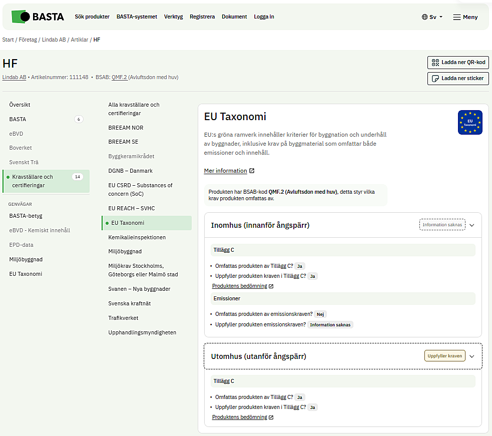Open Mer information link
Image resolution: width=492 pixels, height=436 pixels.
point(225,171)
